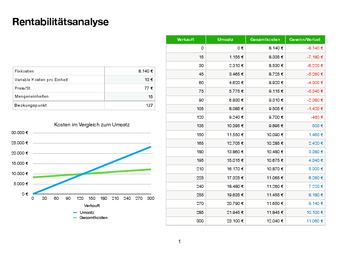
Task: Select profit cell 500 €
Action: [x=305, y=126]
